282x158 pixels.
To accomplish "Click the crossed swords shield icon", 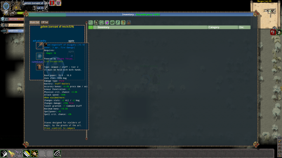I will (x=6, y=13).
